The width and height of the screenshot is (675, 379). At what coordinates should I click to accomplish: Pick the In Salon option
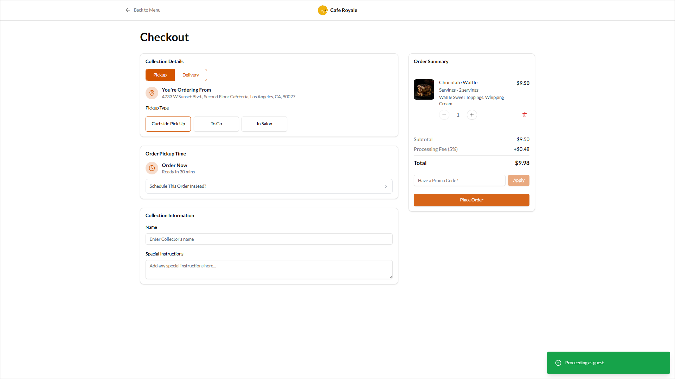[x=264, y=124]
